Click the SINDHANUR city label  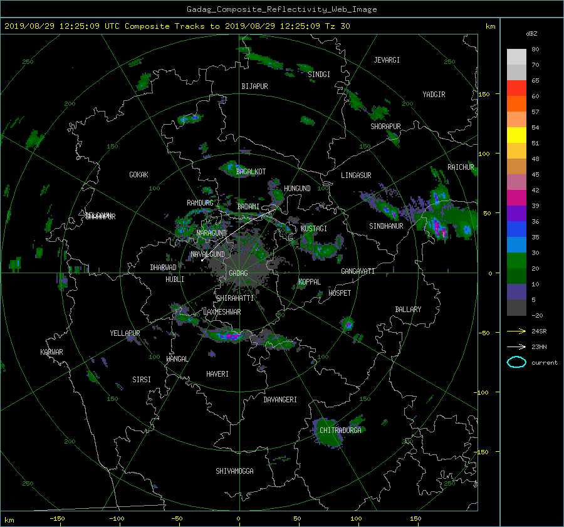coord(386,226)
